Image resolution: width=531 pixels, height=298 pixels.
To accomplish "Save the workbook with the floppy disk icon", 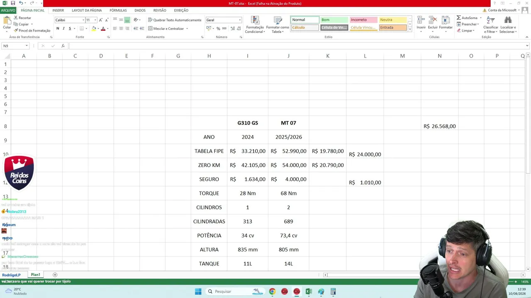I will (x=13, y=3).
